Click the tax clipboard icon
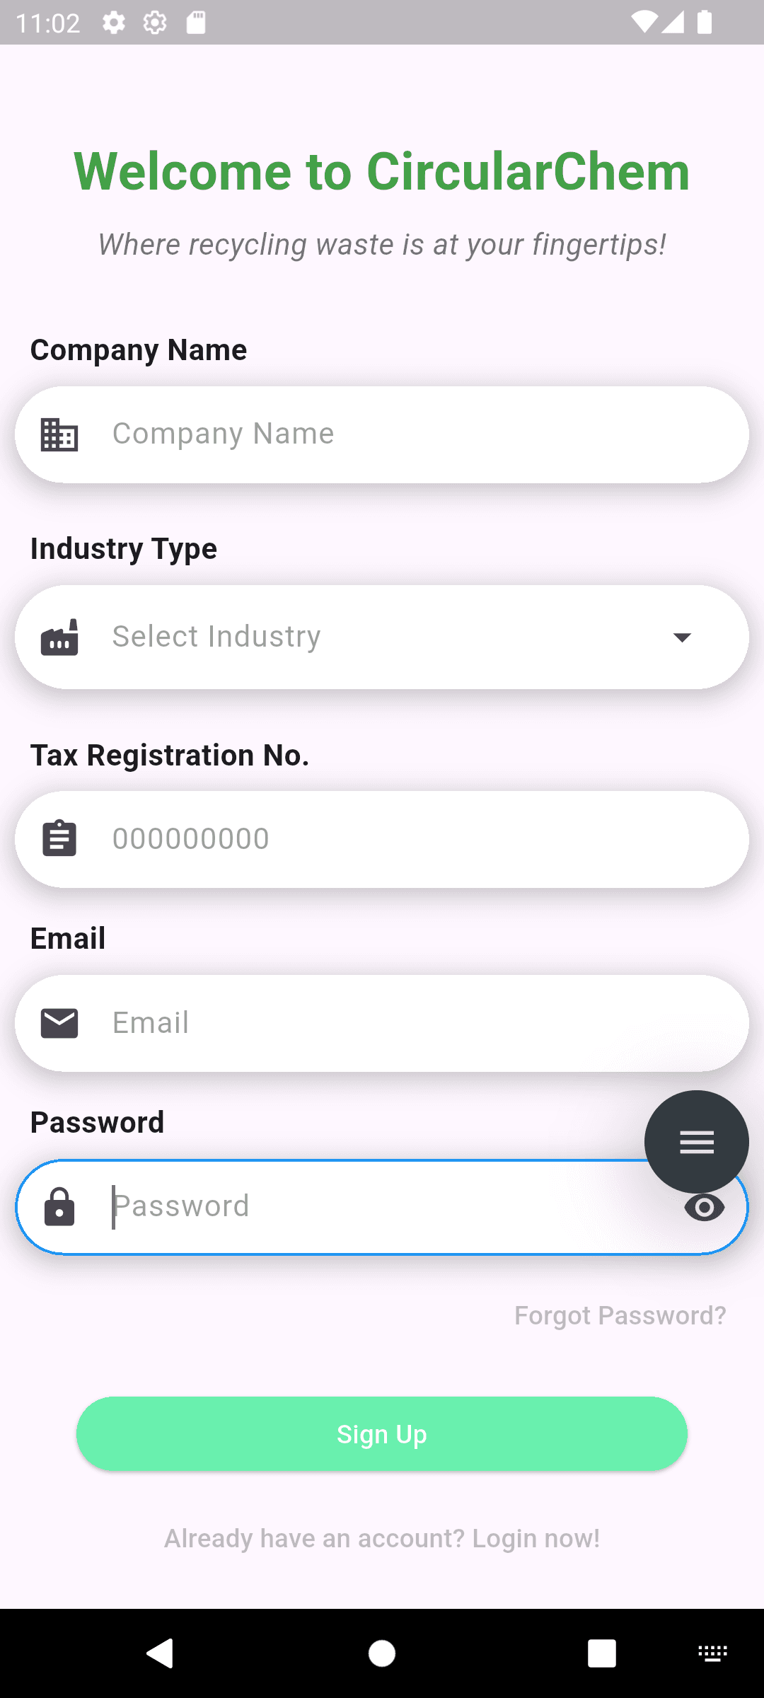The width and height of the screenshot is (764, 1698). (x=59, y=839)
